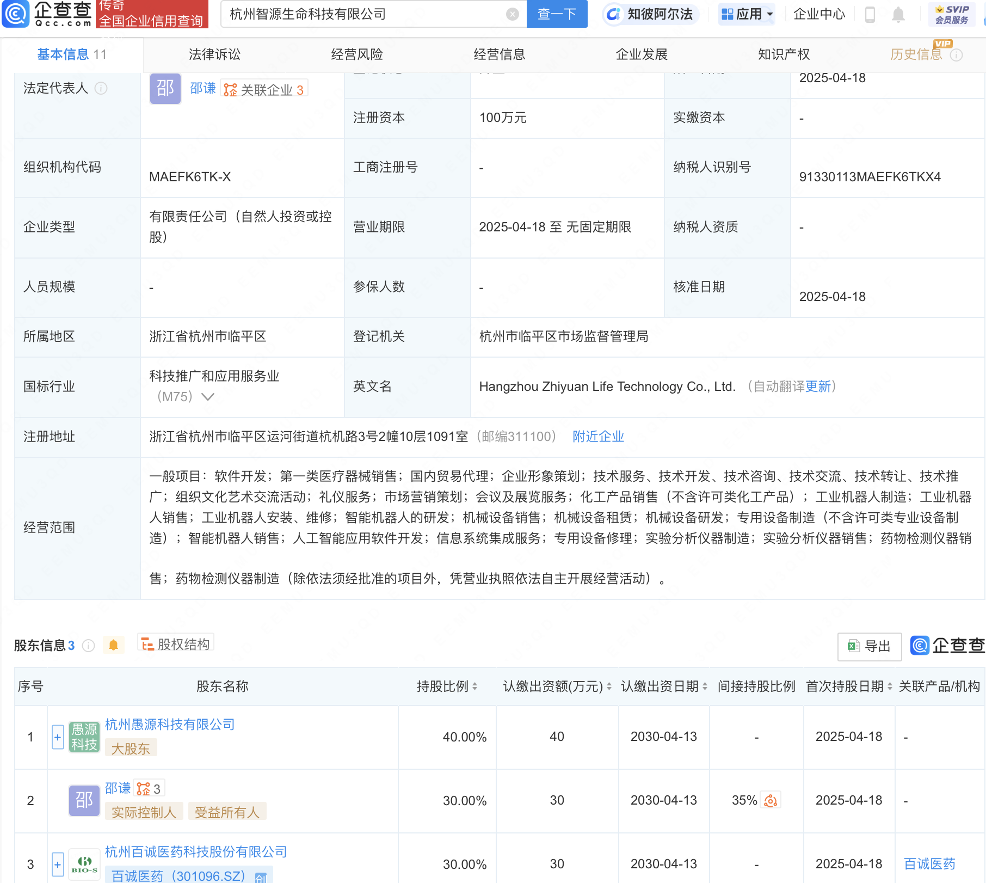The height and width of the screenshot is (883, 986).
Task: Open shareholder 杭州墨源科技有限公司 link
Action: click(170, 725)
